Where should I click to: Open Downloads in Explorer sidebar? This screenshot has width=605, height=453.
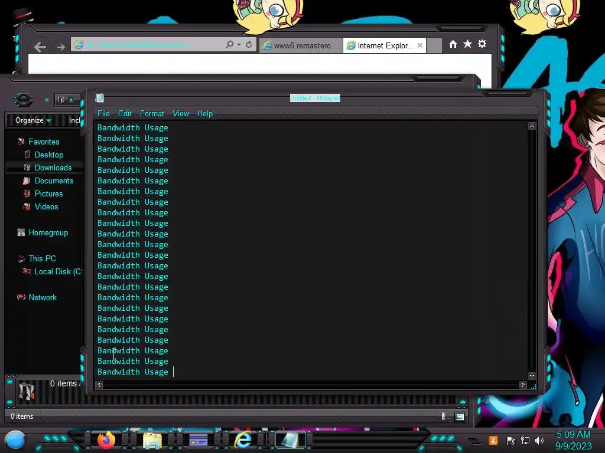click(x=53, y=168)
